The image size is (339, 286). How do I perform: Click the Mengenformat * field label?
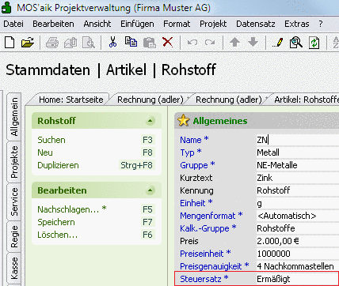pos(211,216)
